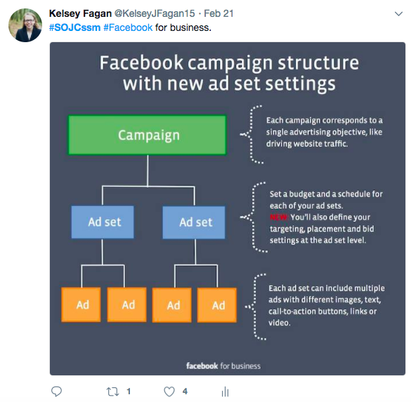Click the reply speech bubble icon

[x=56, y=391]
